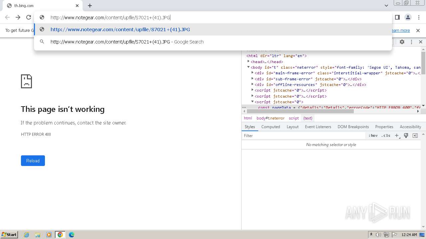Image resolution: width=426 pixels, height=239 pixels.
Task: Open DevTools settings gear
Action: [402, 42]
